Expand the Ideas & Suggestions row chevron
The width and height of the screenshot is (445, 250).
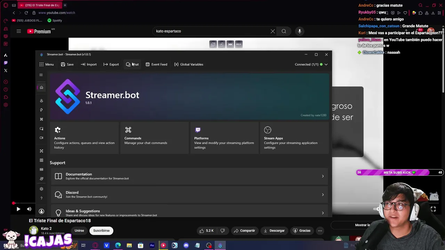coord(323,213)
